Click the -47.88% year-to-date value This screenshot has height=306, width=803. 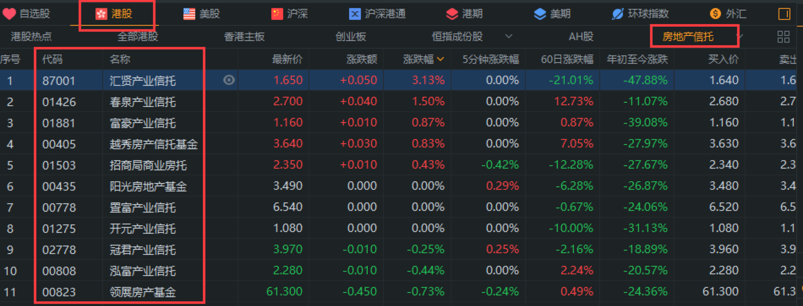tap(645, 80)
